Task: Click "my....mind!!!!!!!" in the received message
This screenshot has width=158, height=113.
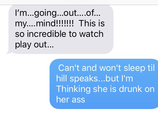Action: (44, 24)
